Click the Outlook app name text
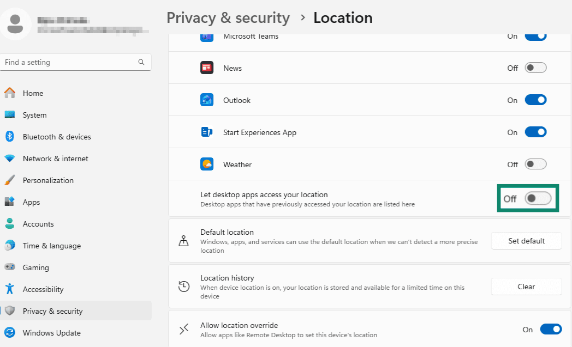Image resolution: width=572 pixels, height=347 pixels. click(x=237, y=100)
